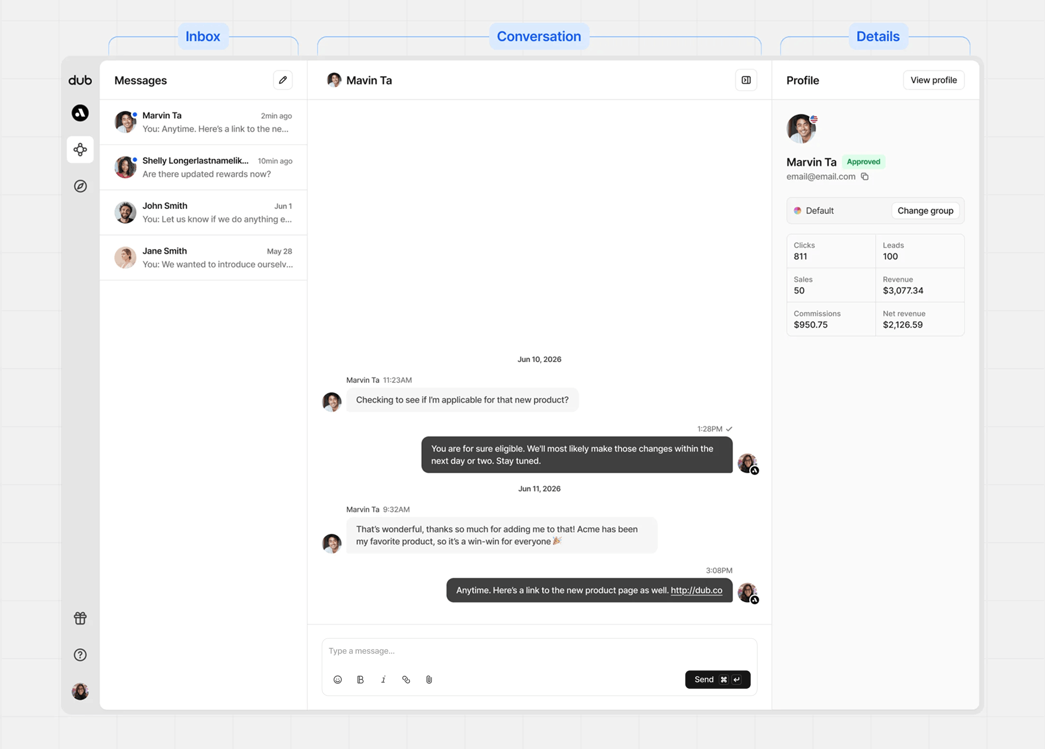Click the Jun 10, 2026 date separator

click(x=539, y=359)
